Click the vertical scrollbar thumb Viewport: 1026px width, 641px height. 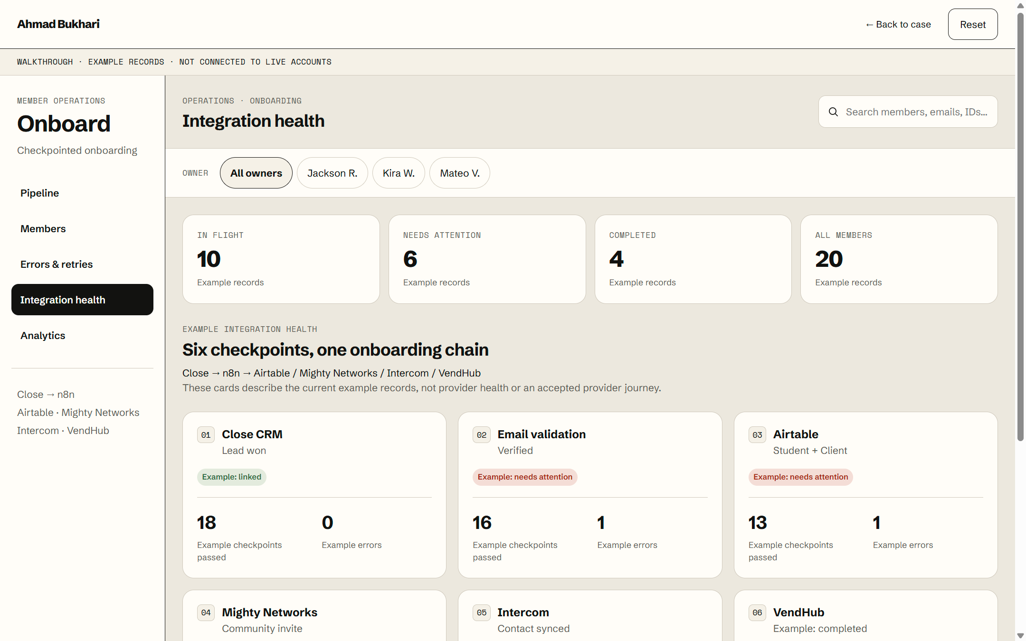coord(1020,227)
